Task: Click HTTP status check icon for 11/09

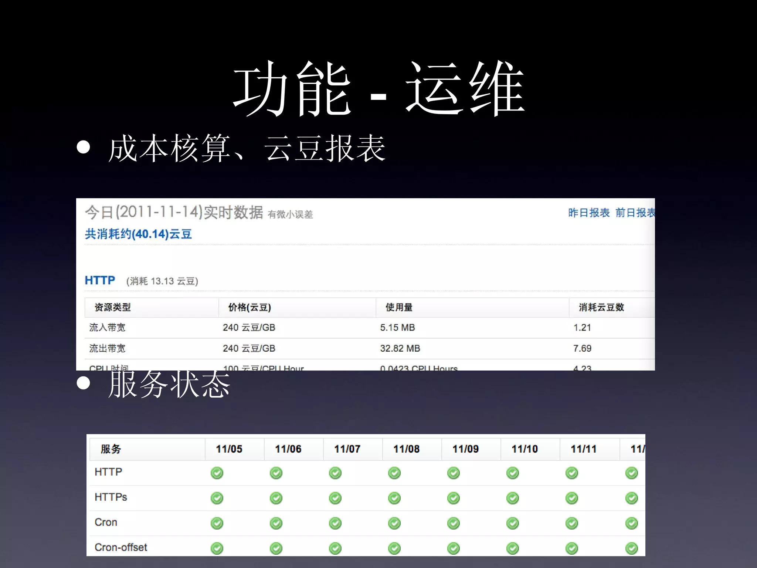Action: coord(454,473)
